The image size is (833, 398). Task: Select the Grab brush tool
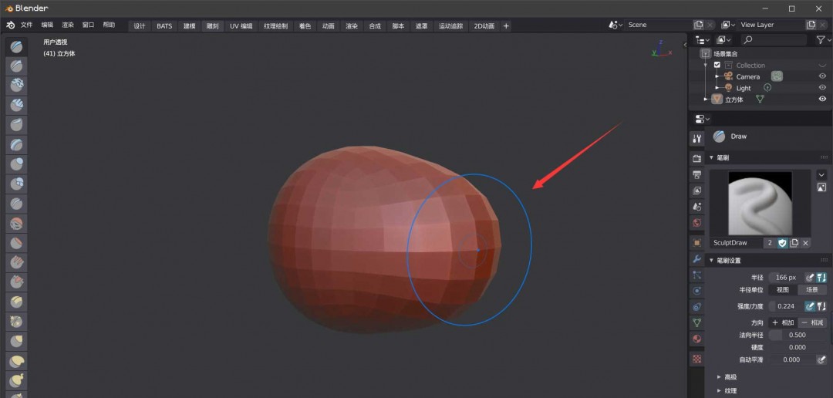(16, 341)
